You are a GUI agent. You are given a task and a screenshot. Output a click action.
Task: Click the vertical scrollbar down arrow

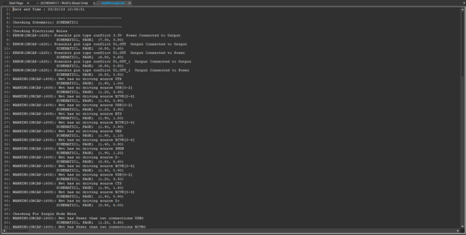(x=462, y=227)
